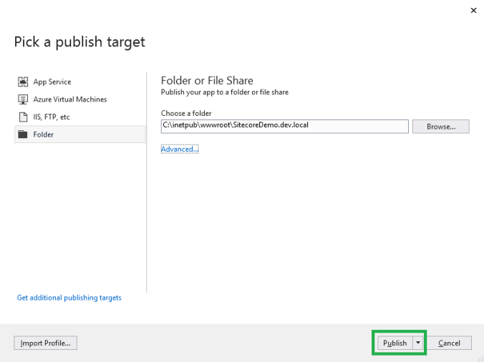
Task: Select the App Service target label
Action: (52, 82)
